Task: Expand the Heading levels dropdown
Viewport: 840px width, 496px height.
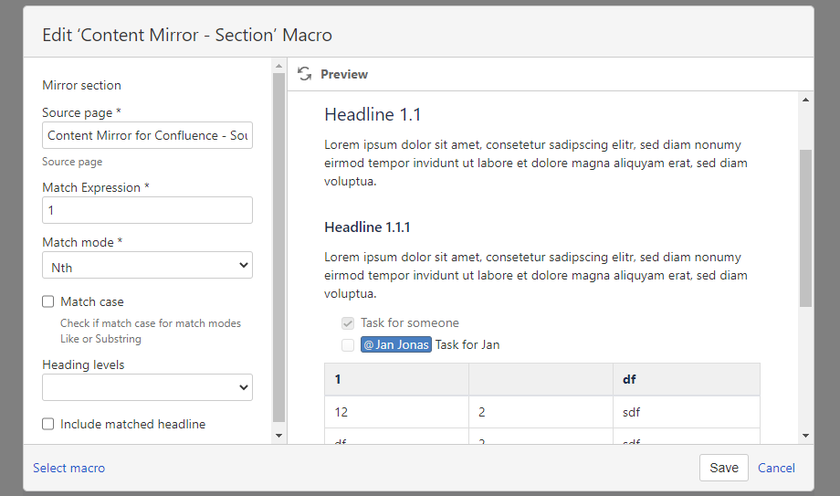Action: 147,387
